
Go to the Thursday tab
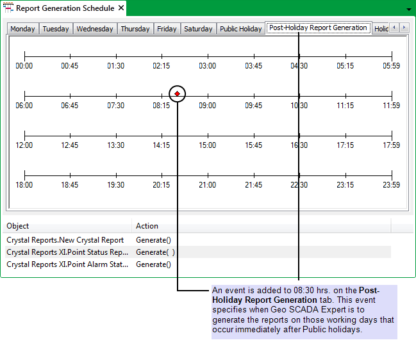(135, 29)
